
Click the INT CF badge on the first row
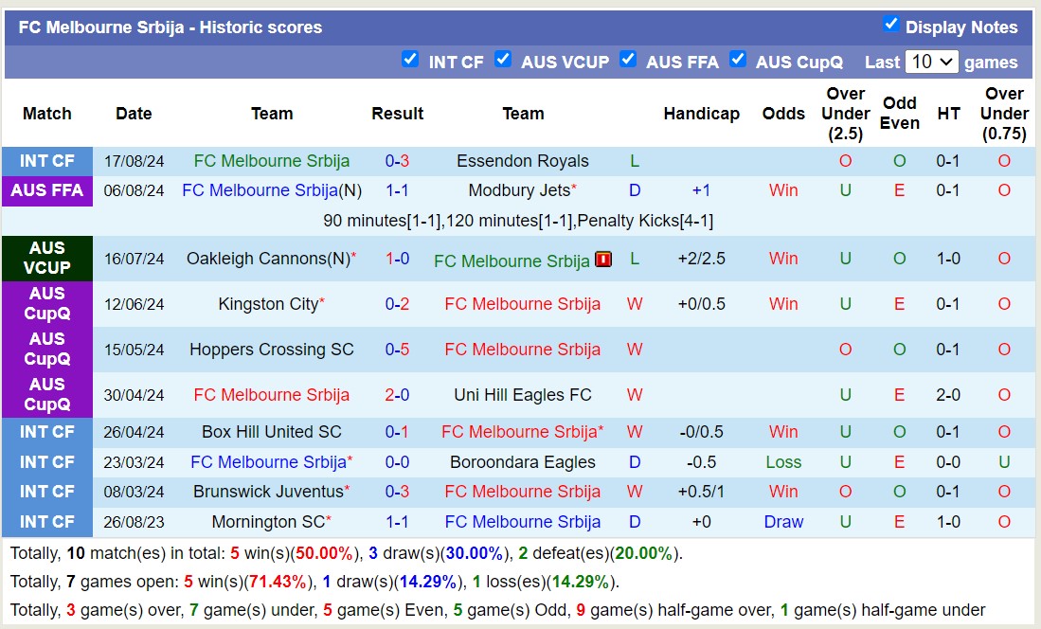click(47, 160)
